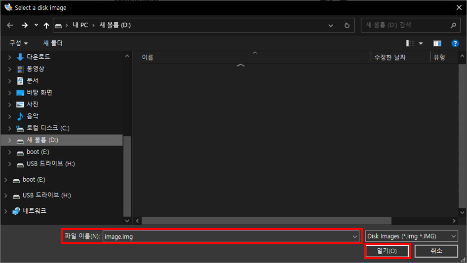Click the horizontal scrollbar in file list
The width and height of the screenshot is (467, 263).
point(266,221)
